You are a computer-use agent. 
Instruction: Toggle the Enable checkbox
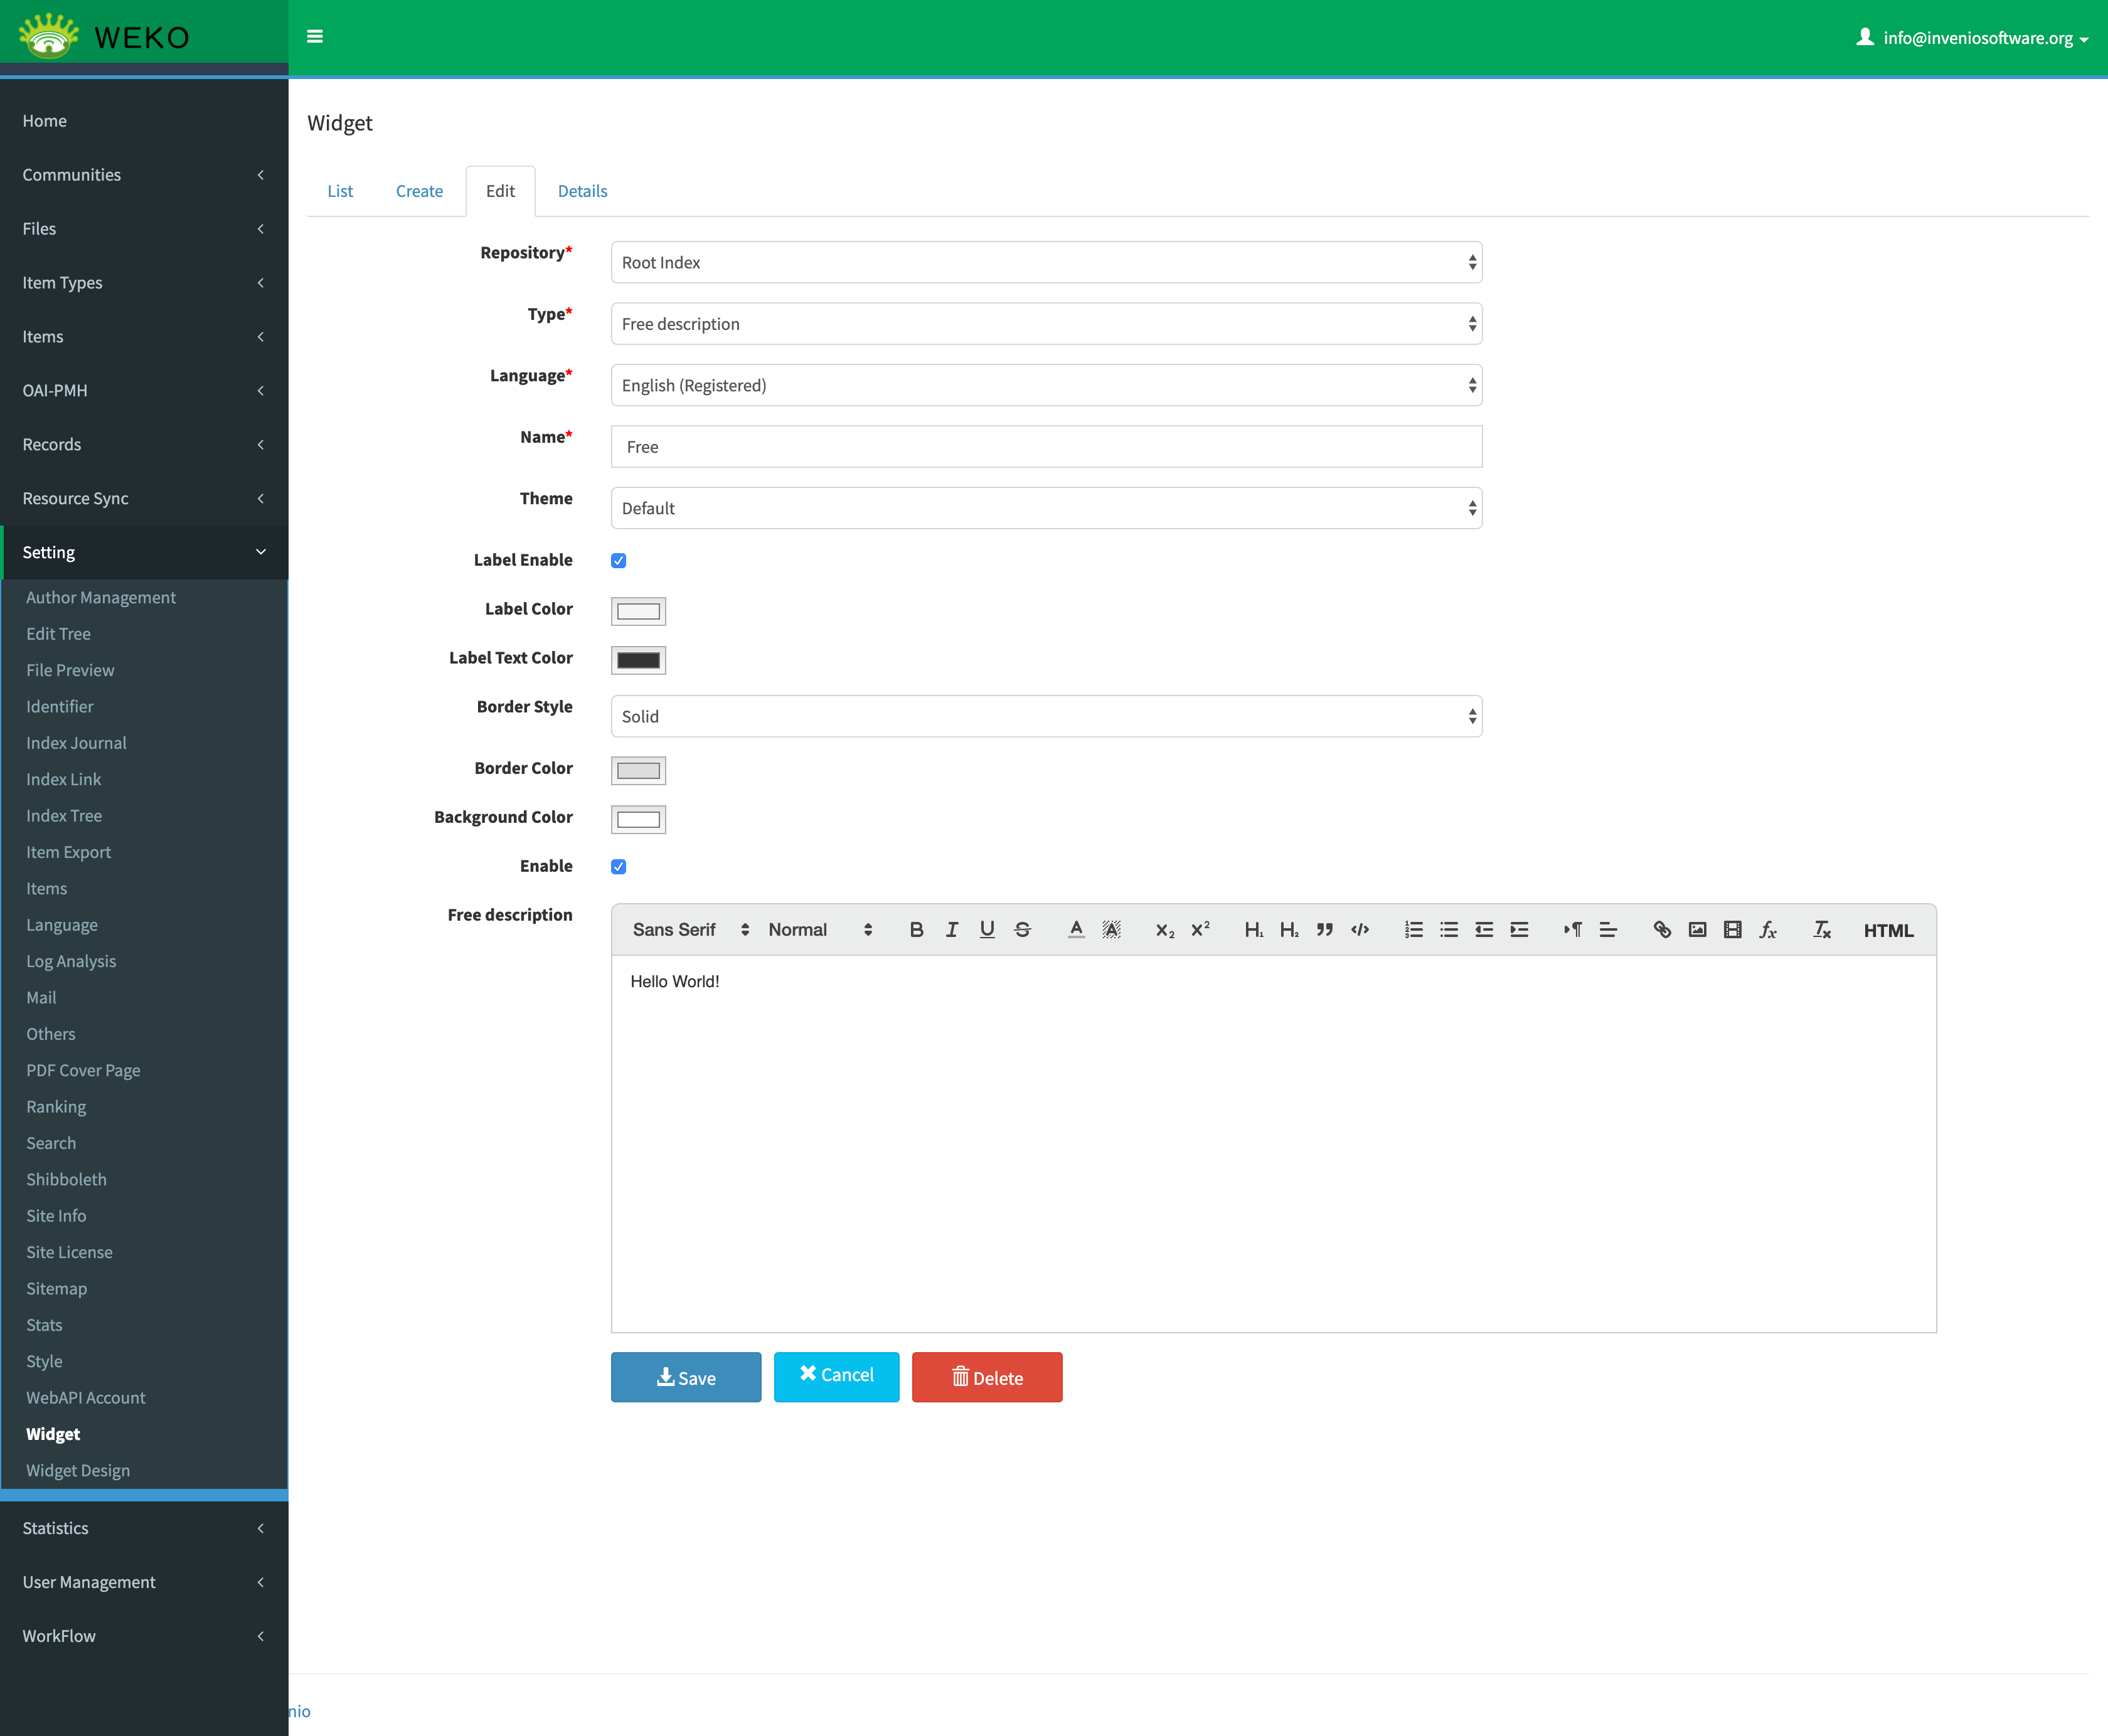[619, 867]
